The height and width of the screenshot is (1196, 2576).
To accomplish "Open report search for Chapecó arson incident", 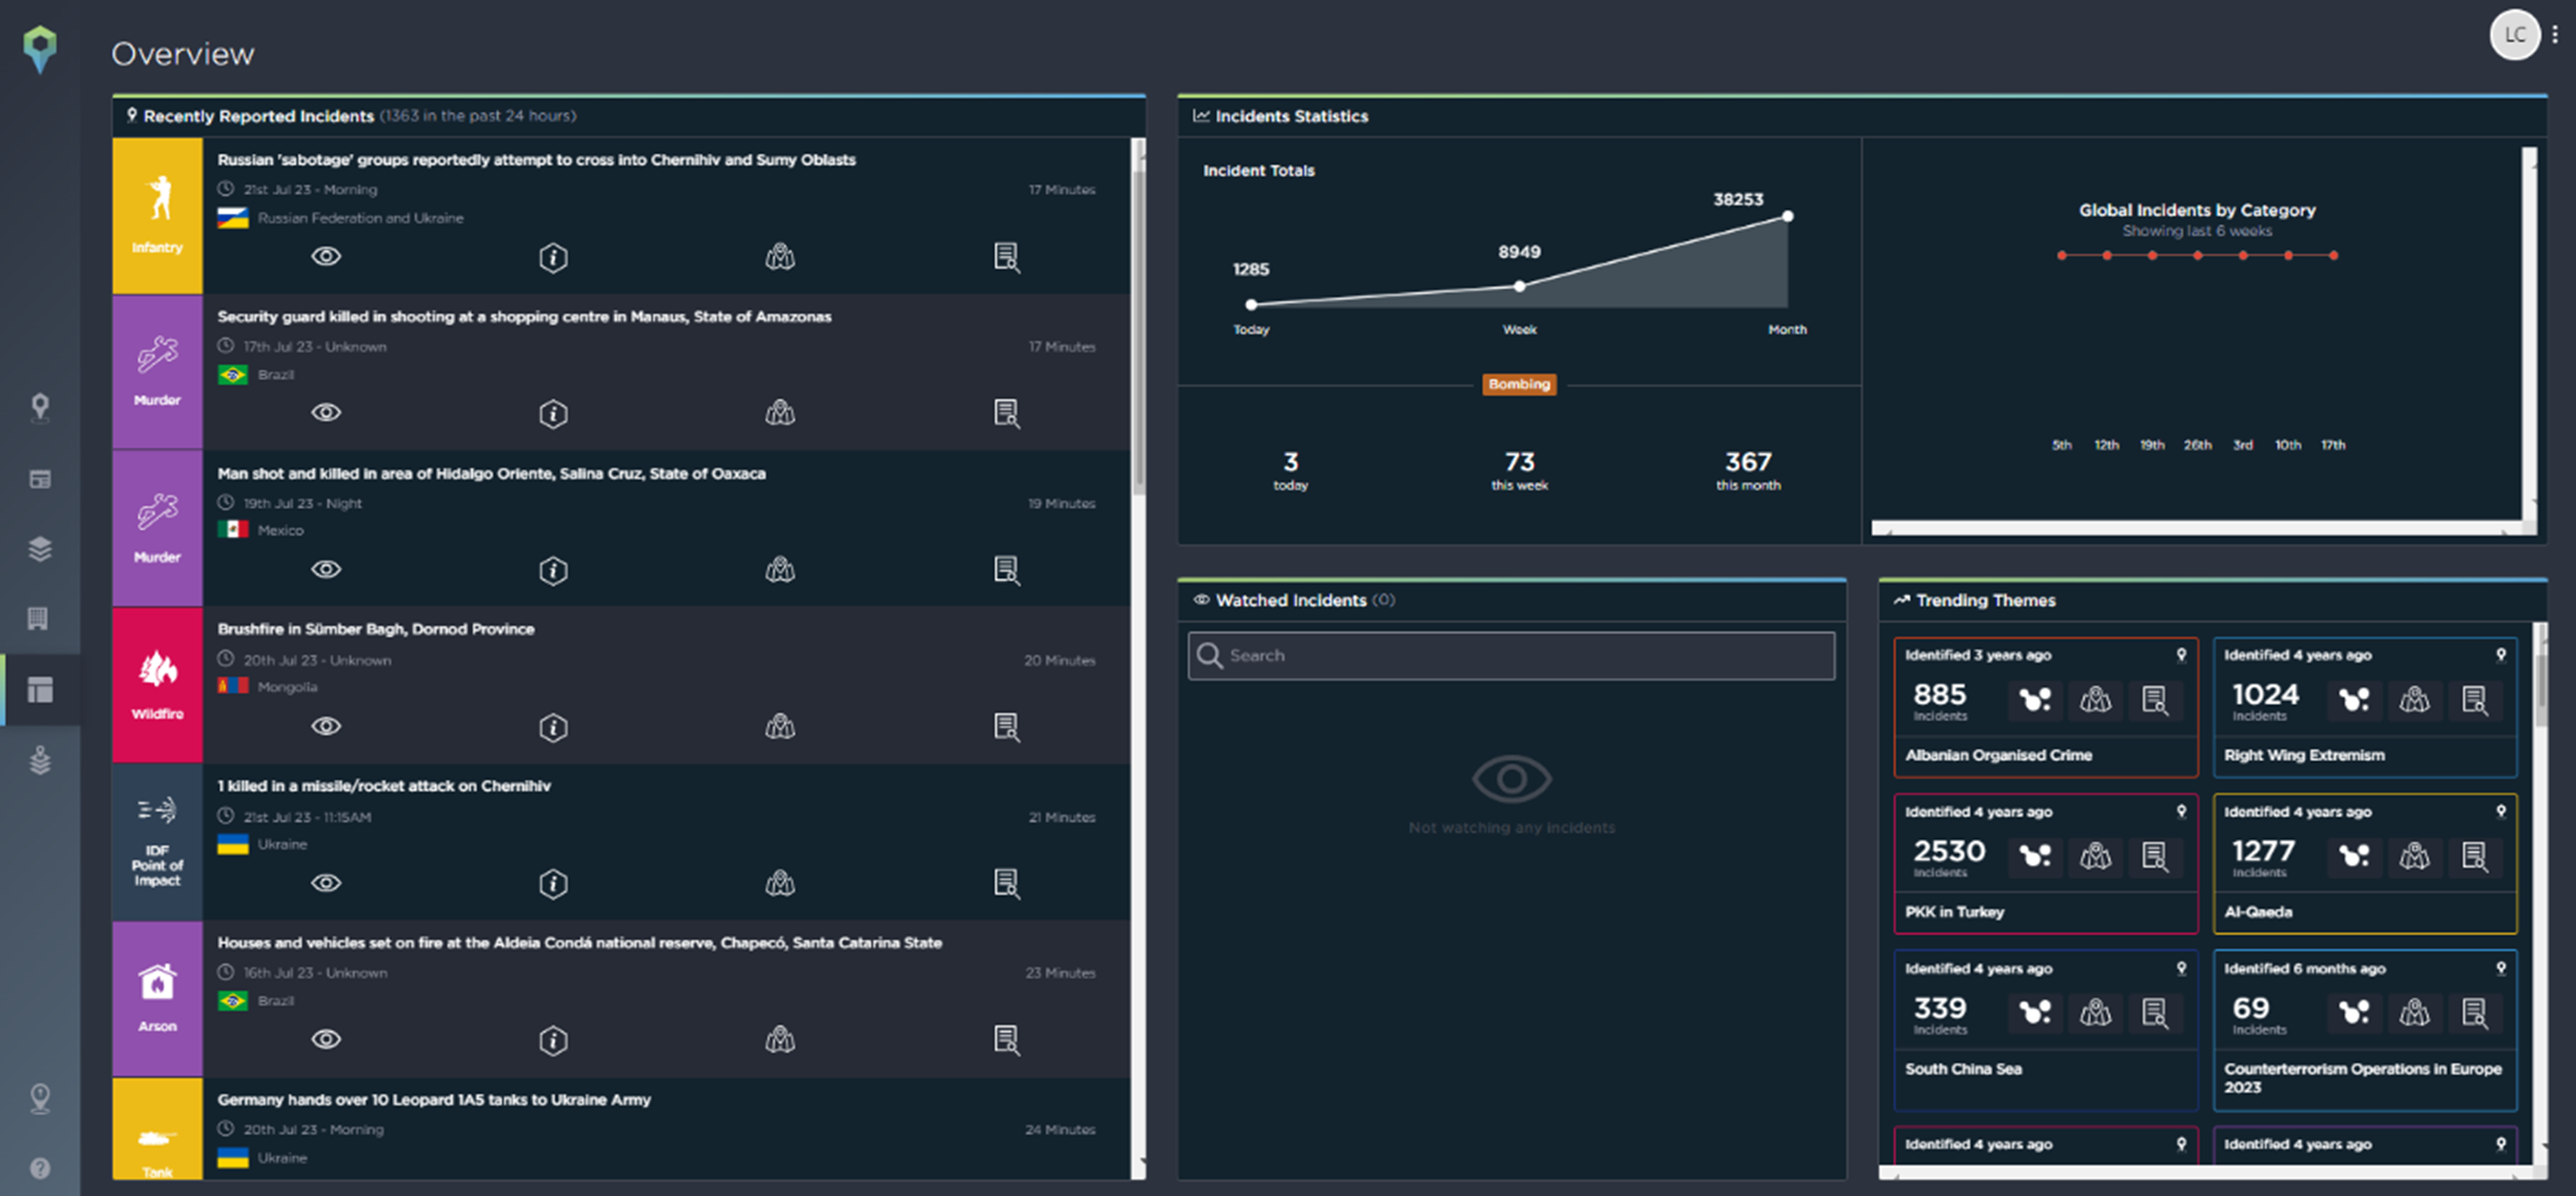I will pos(1007,1040).
